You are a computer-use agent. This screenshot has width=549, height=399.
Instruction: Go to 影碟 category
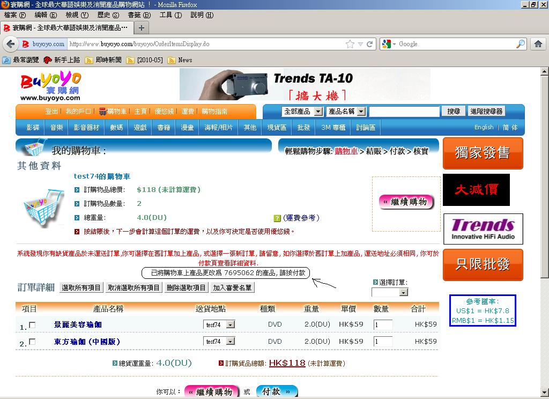click(x=33, y=128)
